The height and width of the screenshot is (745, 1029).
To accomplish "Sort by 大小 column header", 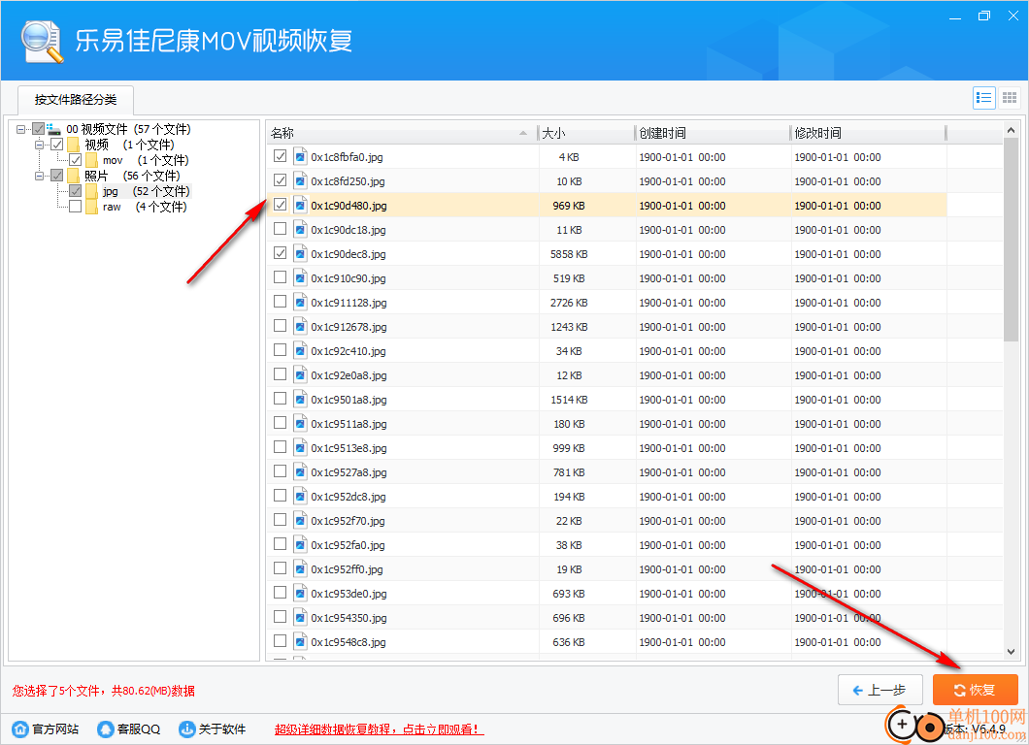I will [586, 133].
